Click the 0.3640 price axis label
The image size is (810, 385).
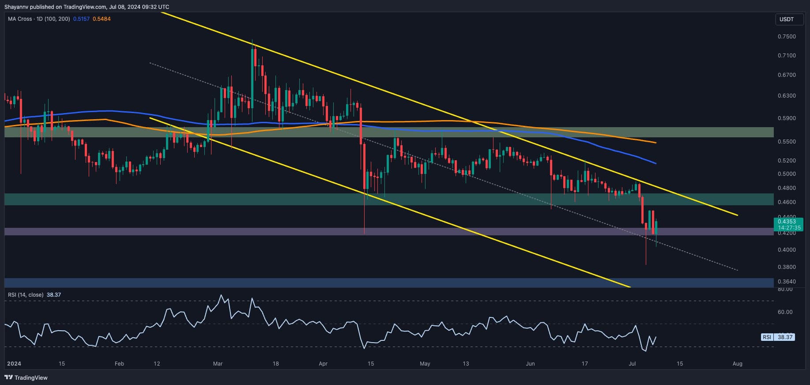[x=787, y=282]
